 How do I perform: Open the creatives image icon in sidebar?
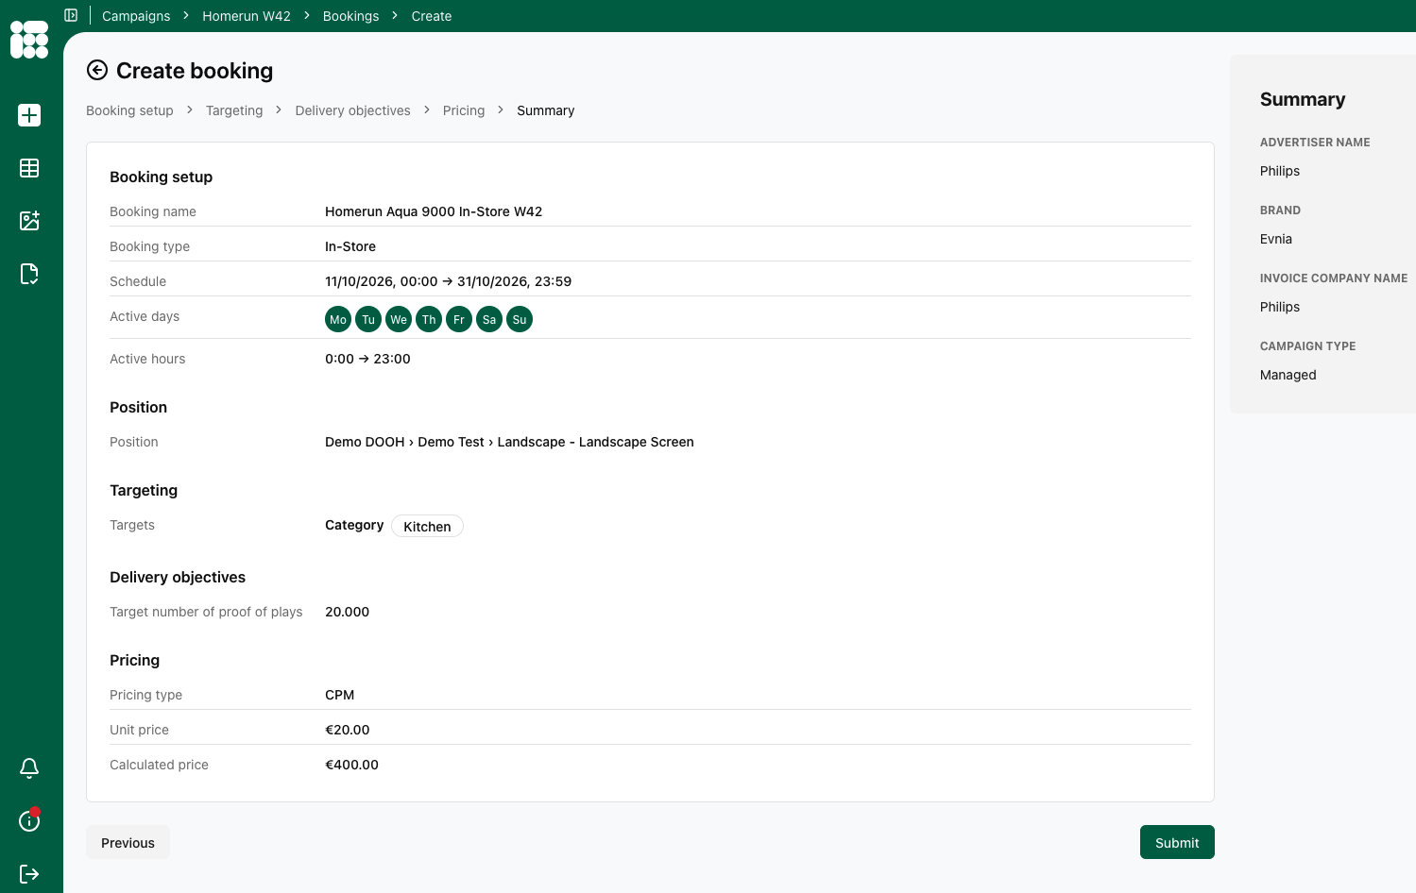click(29, 221)
